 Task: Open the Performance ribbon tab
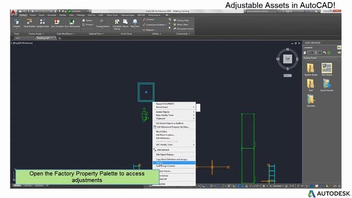pos(154,15)
